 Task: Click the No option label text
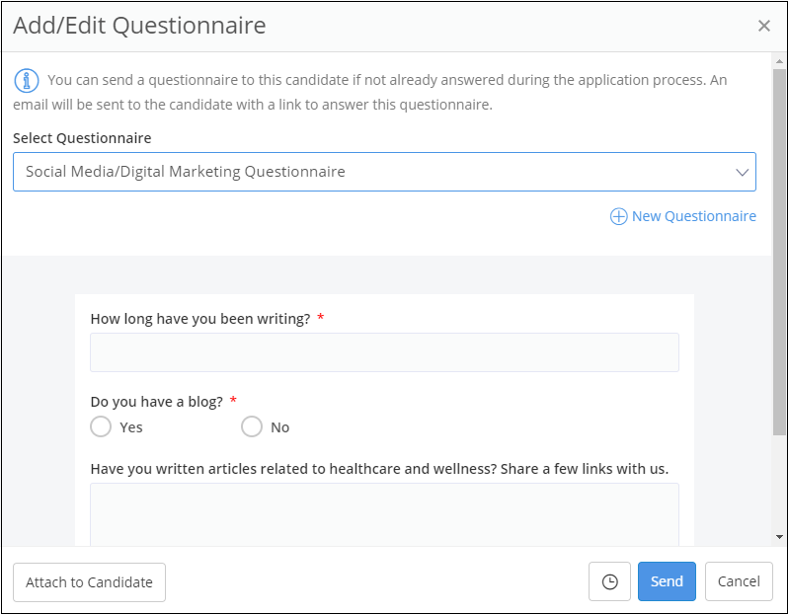click(280, 427)
